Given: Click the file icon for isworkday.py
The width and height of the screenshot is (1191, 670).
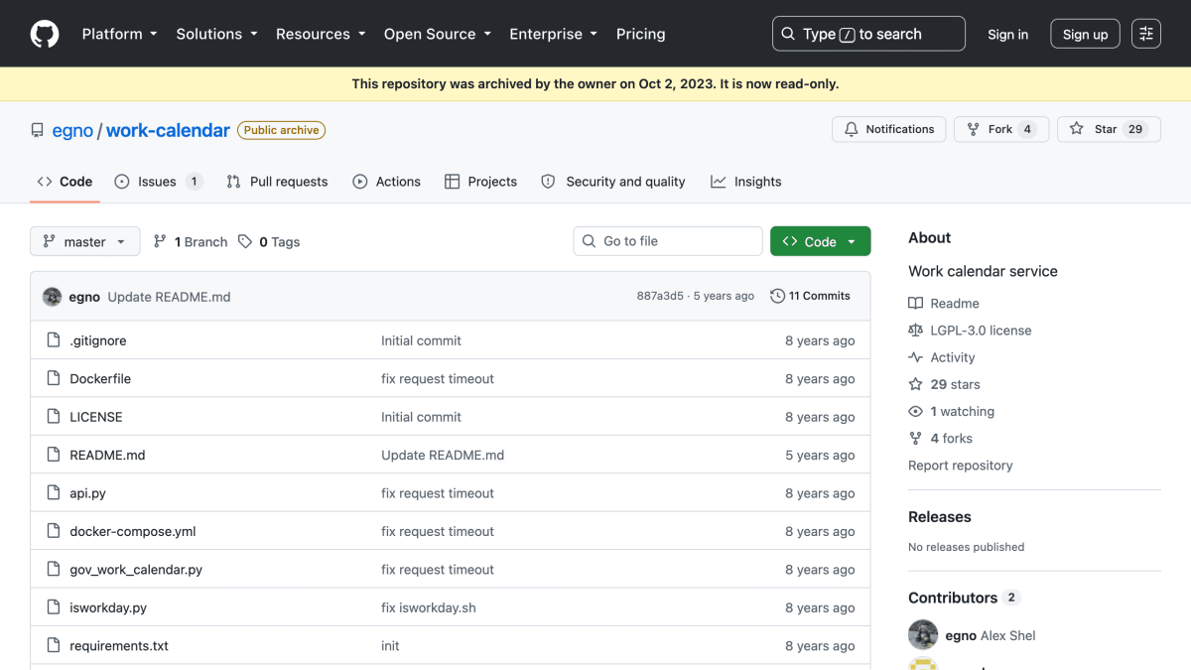Looking at the screenshot, I should [54, 607].
